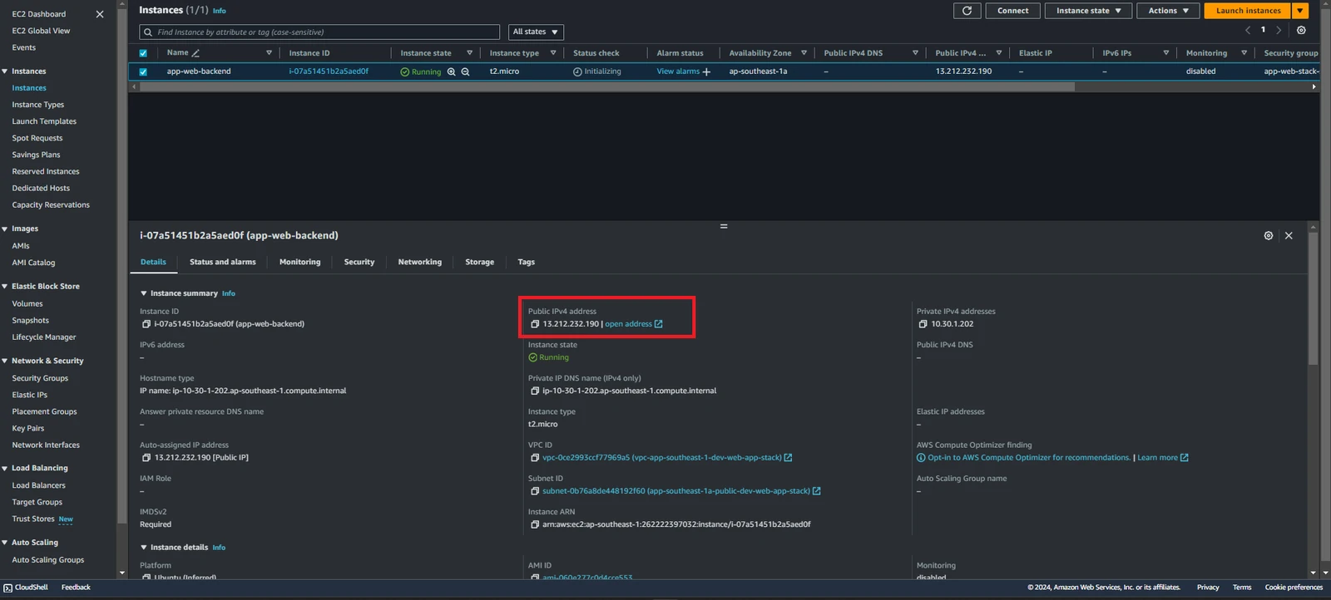Copy private IPv4 address 10.30.1.202
The image size is (1331, 600).
(923, 324)
